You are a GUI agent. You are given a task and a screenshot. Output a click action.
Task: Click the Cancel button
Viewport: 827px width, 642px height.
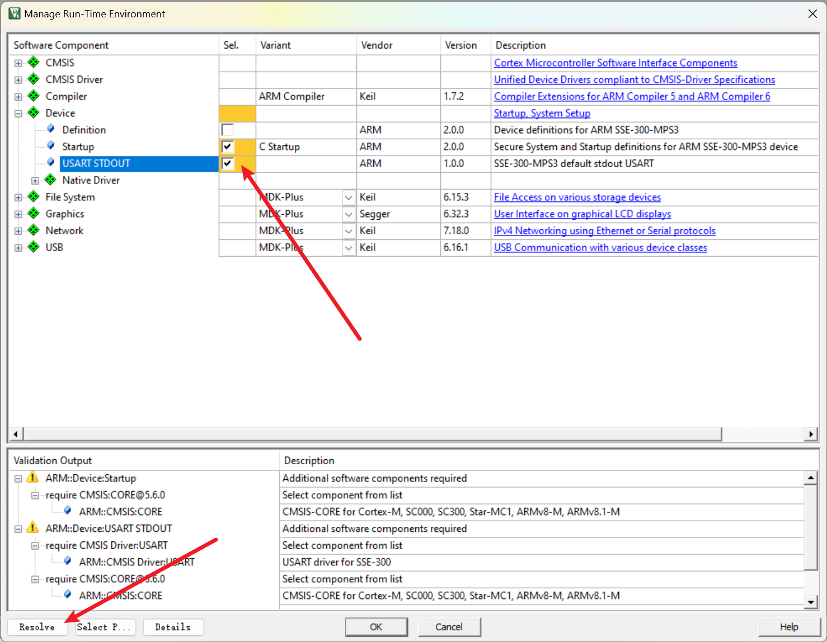click(449, 627)
